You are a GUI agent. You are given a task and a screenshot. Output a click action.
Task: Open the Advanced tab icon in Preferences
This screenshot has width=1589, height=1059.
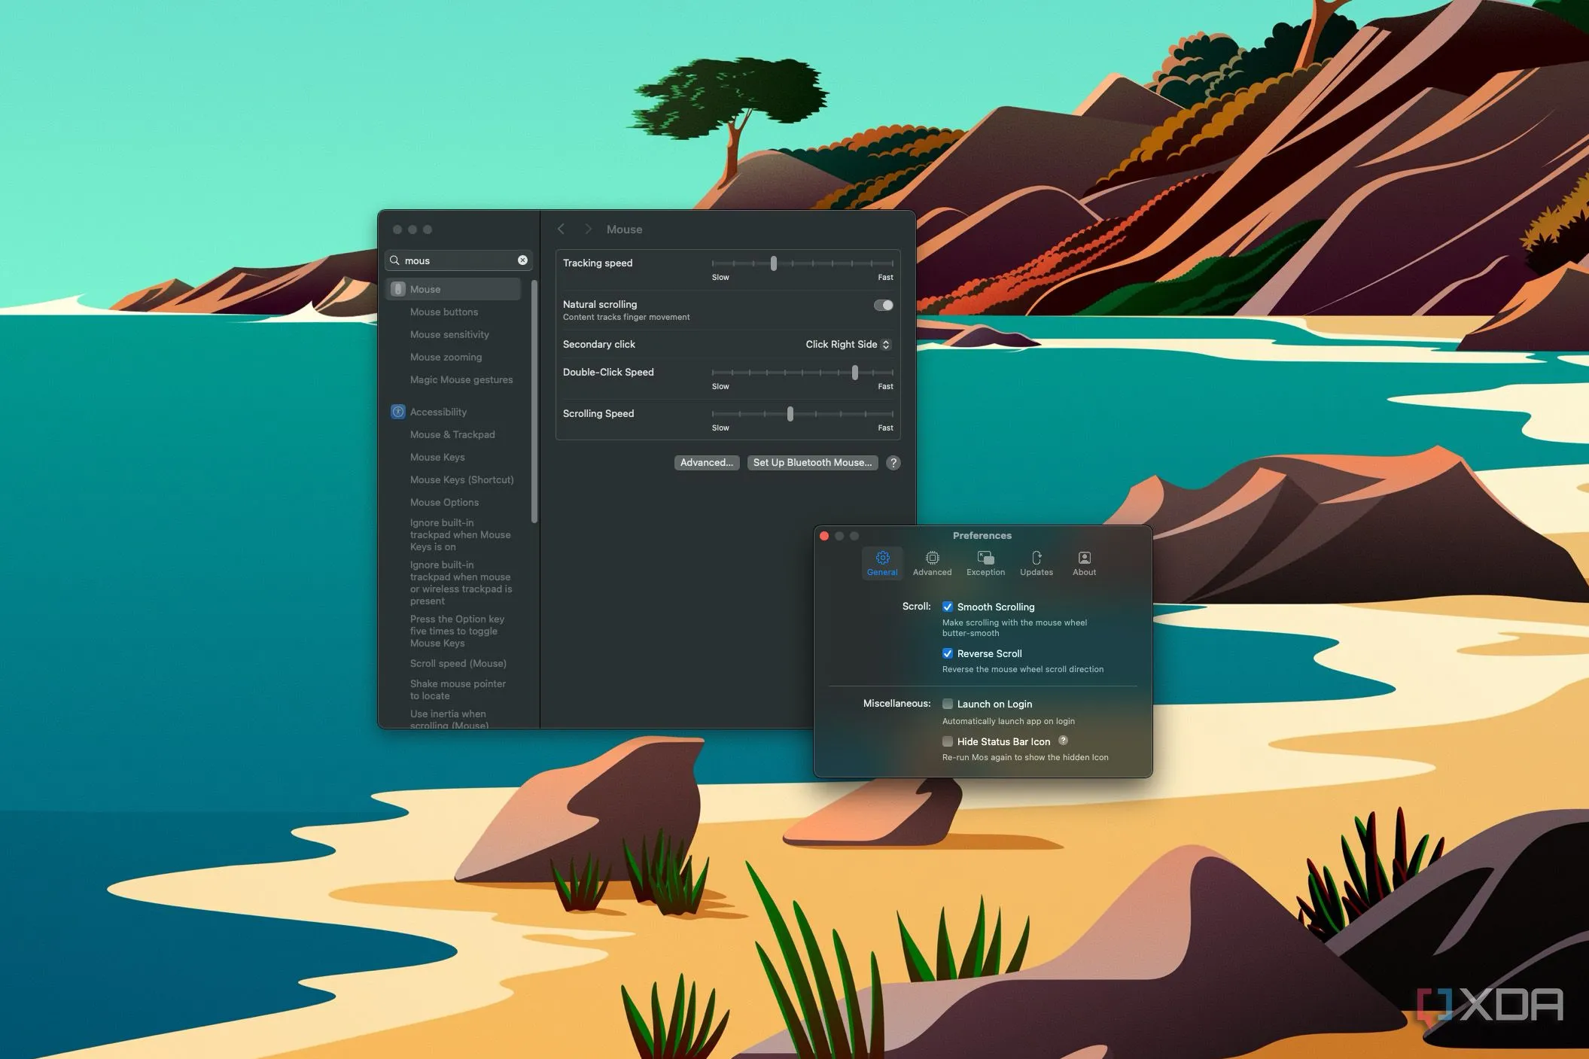(x=932, y=558)
